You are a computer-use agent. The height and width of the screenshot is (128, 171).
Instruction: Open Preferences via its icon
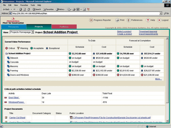(129, 20)
